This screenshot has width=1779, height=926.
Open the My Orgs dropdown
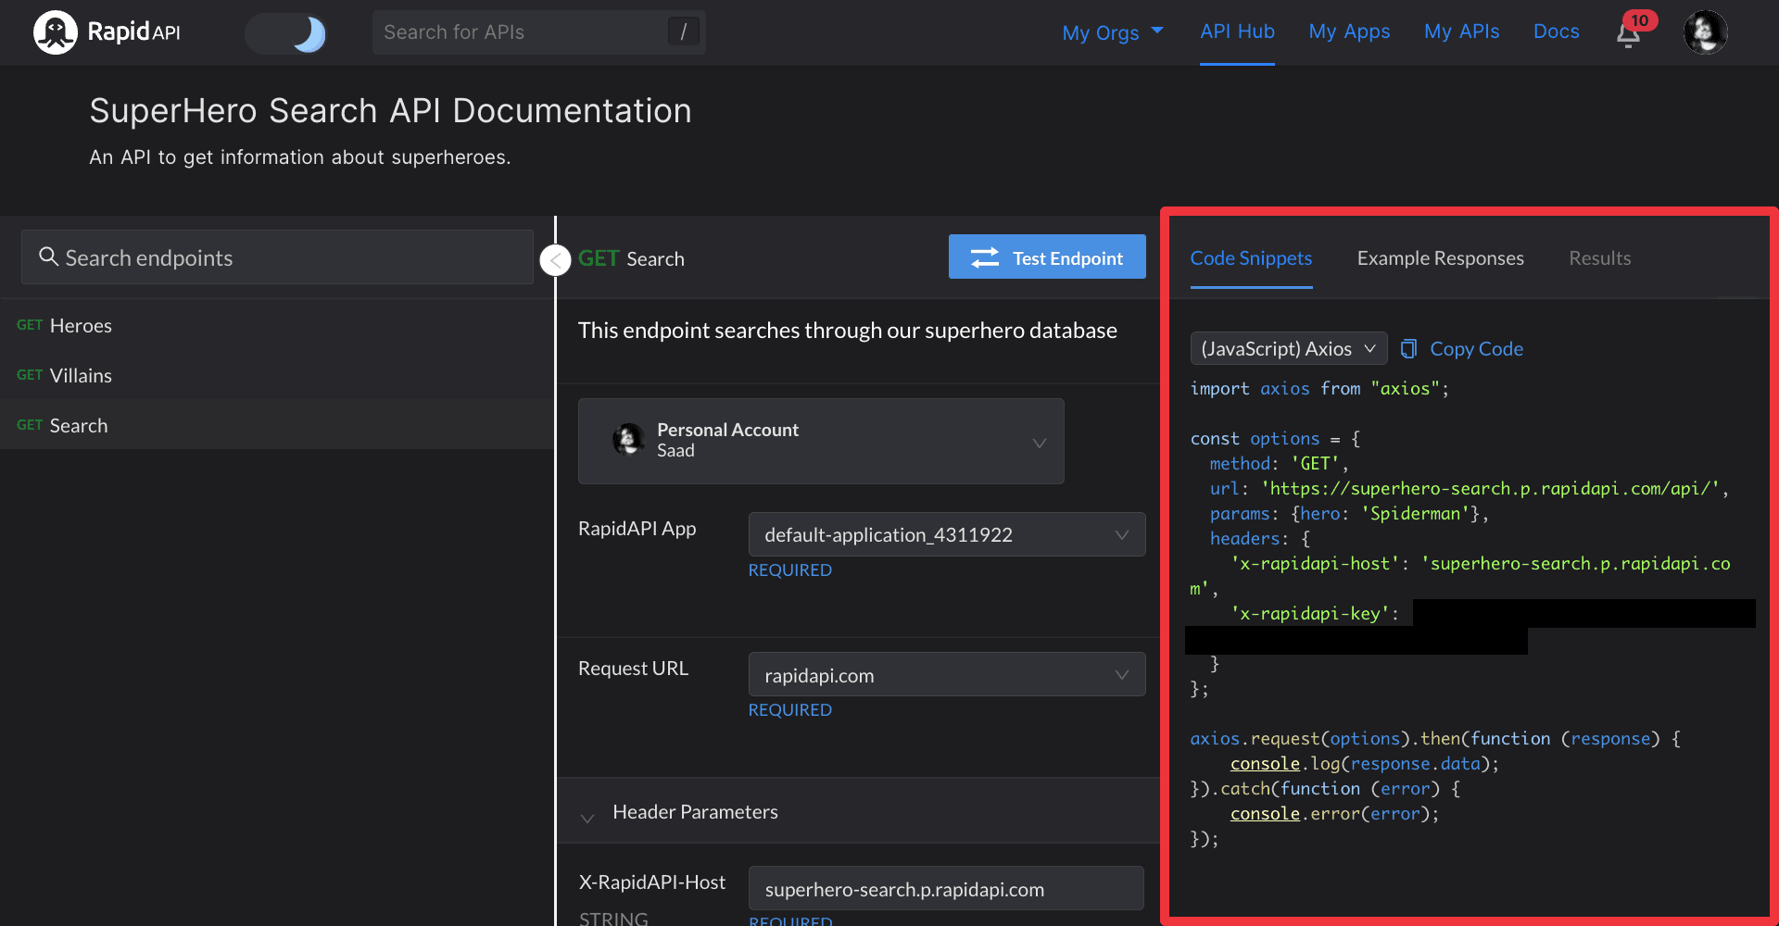pos(1113,32)
